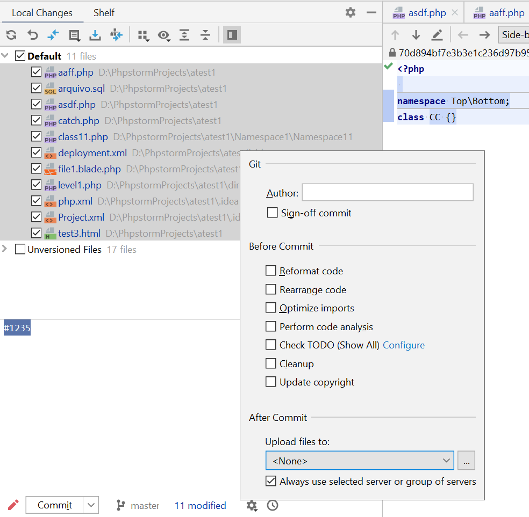Enable Update copyright option

pyautogui.click(x=270, y=382)
